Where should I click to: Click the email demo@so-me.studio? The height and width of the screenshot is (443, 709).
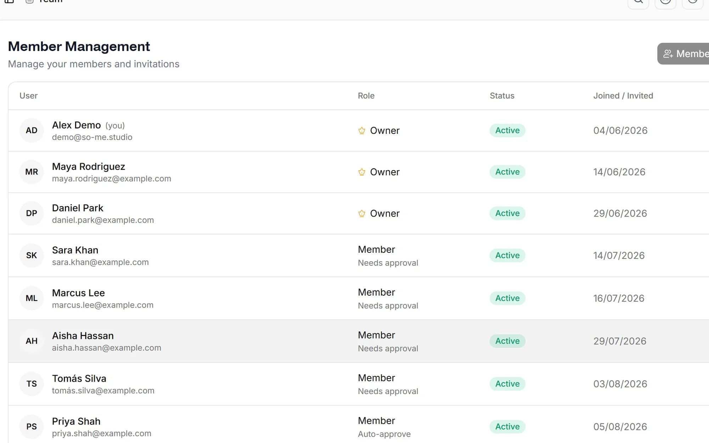[x=92, y=137]
